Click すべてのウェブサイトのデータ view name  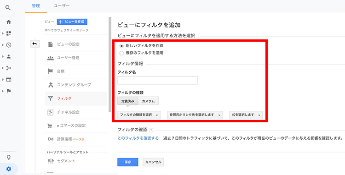click(x=66, y=30)
